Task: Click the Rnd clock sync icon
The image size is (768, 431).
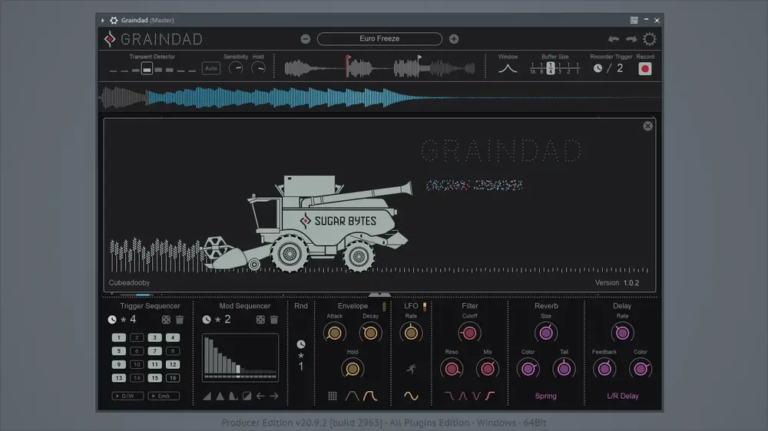Action: click(301, 344)
